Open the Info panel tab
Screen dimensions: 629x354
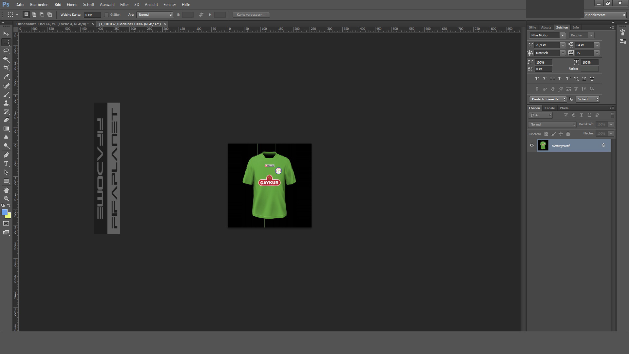point(576,28)
